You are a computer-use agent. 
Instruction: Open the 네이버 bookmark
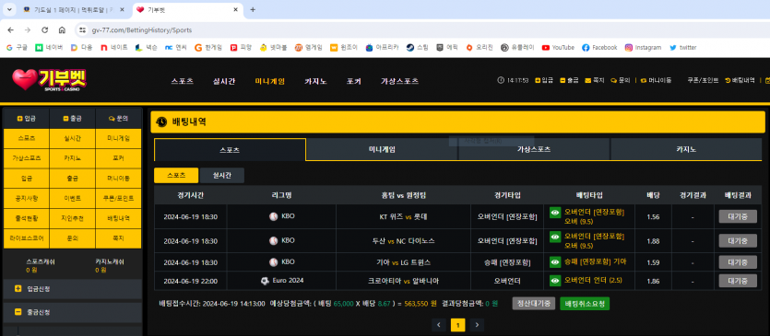pyautogui.click(x=49, y=48)
